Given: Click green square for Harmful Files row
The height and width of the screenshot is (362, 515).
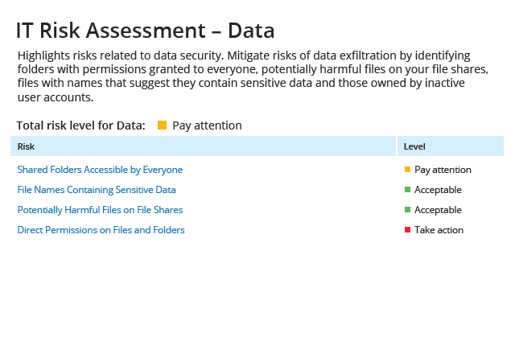Looking at the screenshot, I should pos(408,210).
